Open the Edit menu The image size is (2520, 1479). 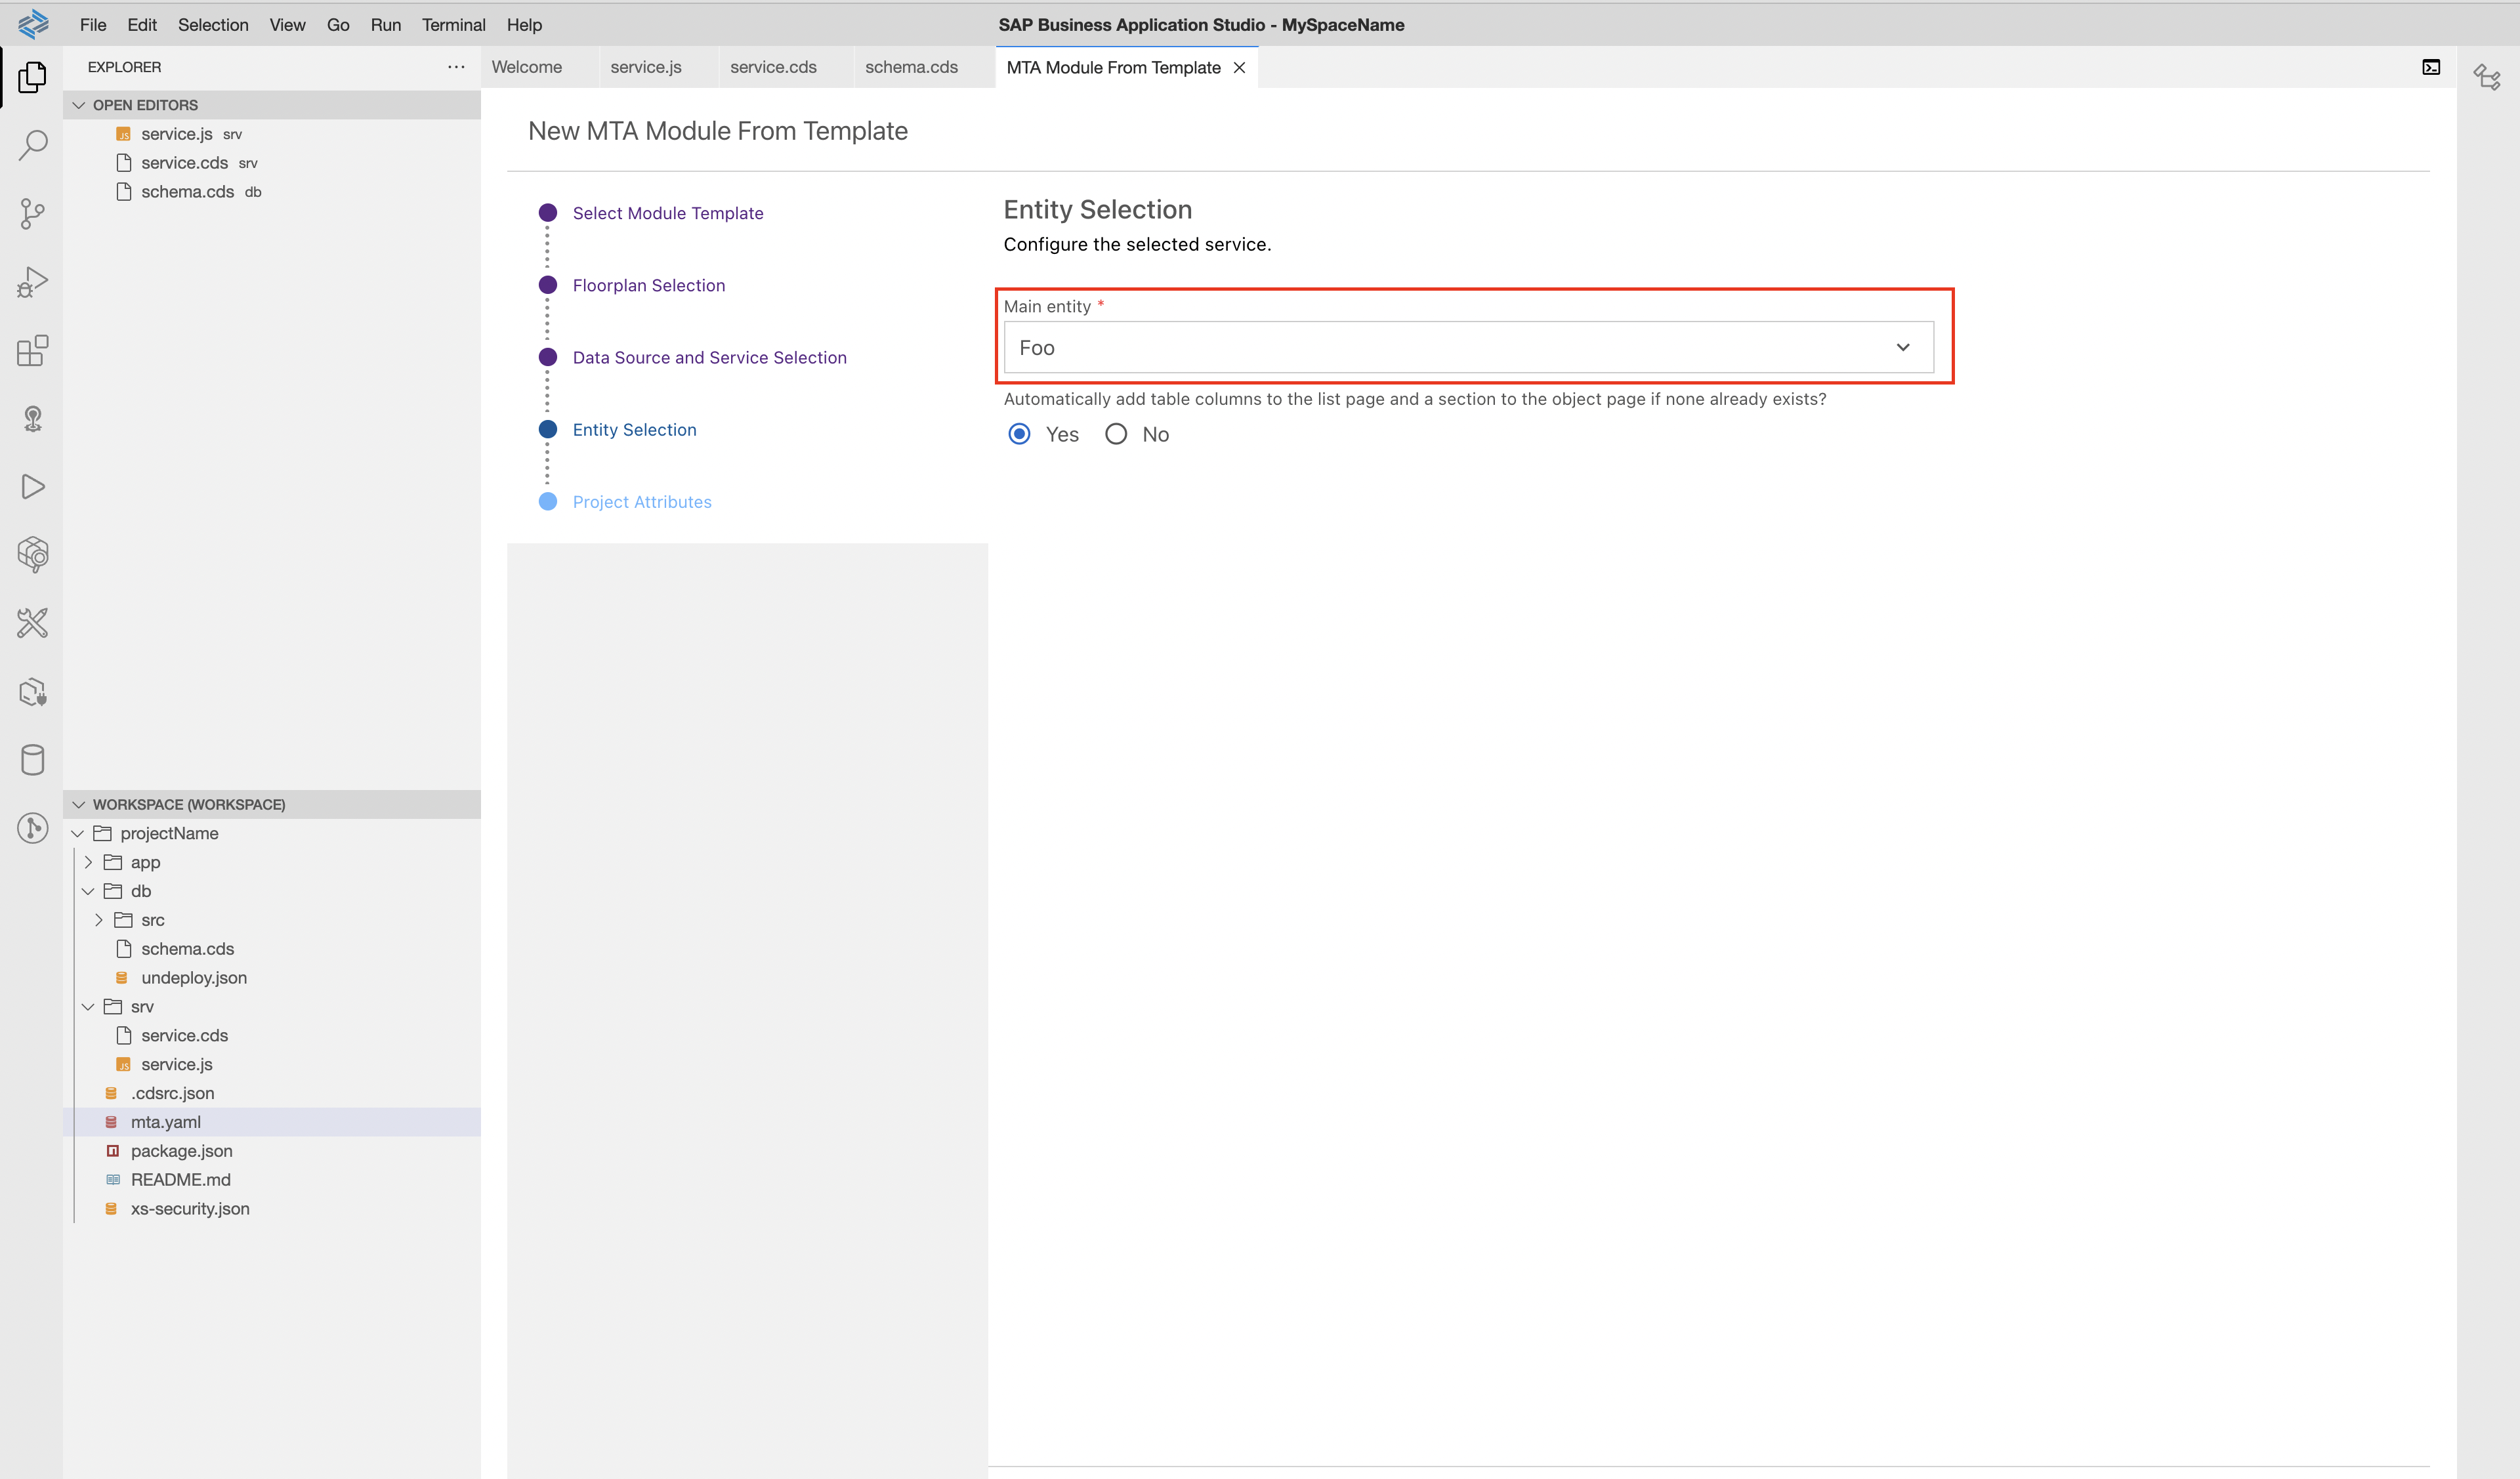pos(142,25)
